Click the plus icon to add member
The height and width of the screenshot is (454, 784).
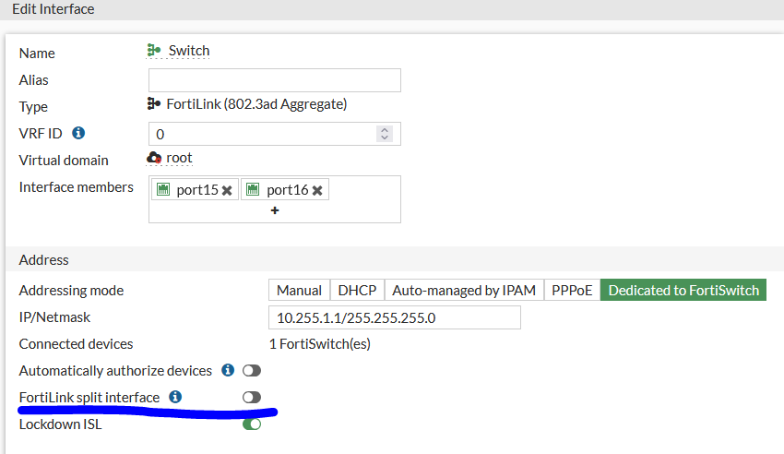275,210
